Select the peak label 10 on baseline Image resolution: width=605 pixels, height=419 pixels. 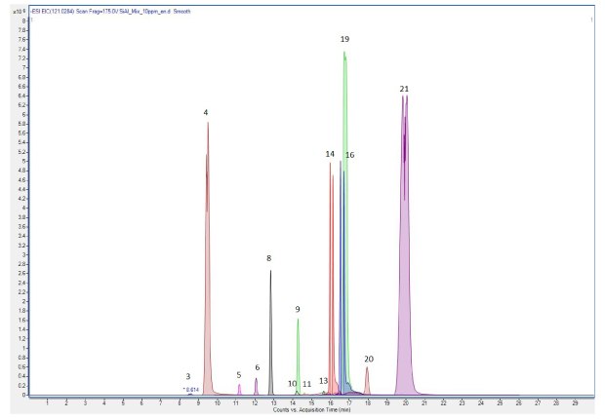(x=292, y=384)
